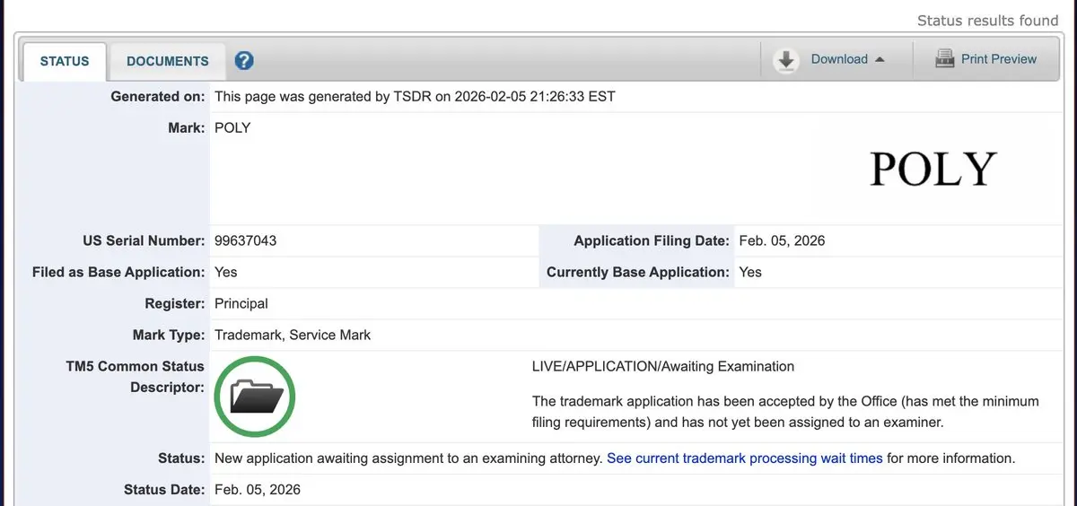The width and height of the screenshot is (1077, 506).
Task: Click the Application Filing Date value
Action: click(x=782, y=240)
